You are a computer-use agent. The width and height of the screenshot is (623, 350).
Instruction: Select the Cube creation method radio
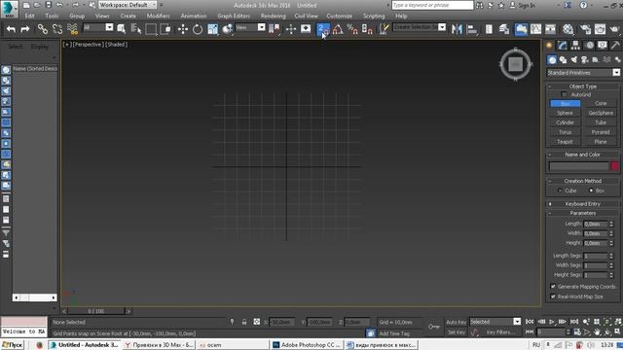pos(560,191)
